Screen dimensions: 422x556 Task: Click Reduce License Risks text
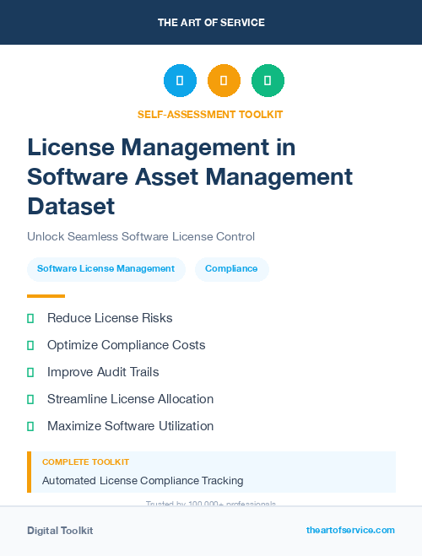(x=110, y=318)
